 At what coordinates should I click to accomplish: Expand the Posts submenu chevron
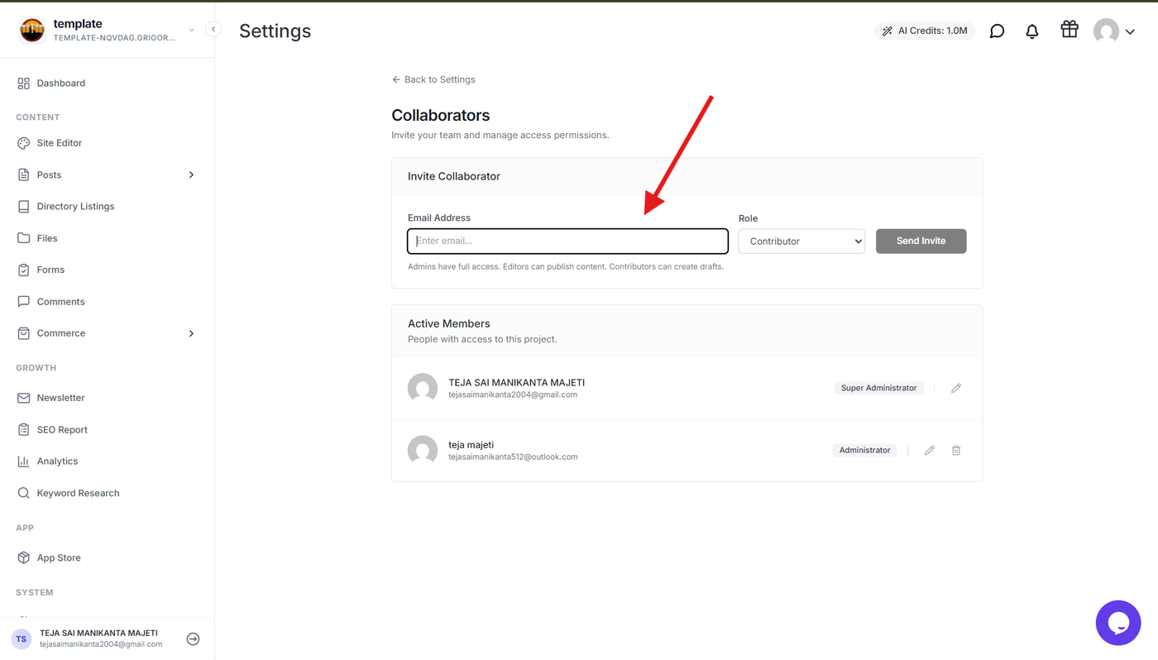click(191, 175)
